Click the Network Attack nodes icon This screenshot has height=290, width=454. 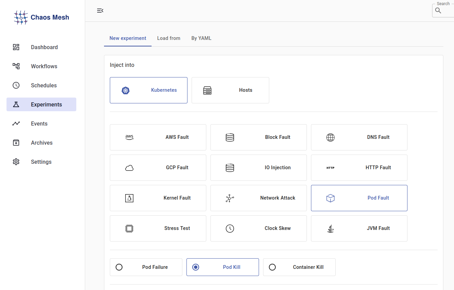click(x=230, y=198)
